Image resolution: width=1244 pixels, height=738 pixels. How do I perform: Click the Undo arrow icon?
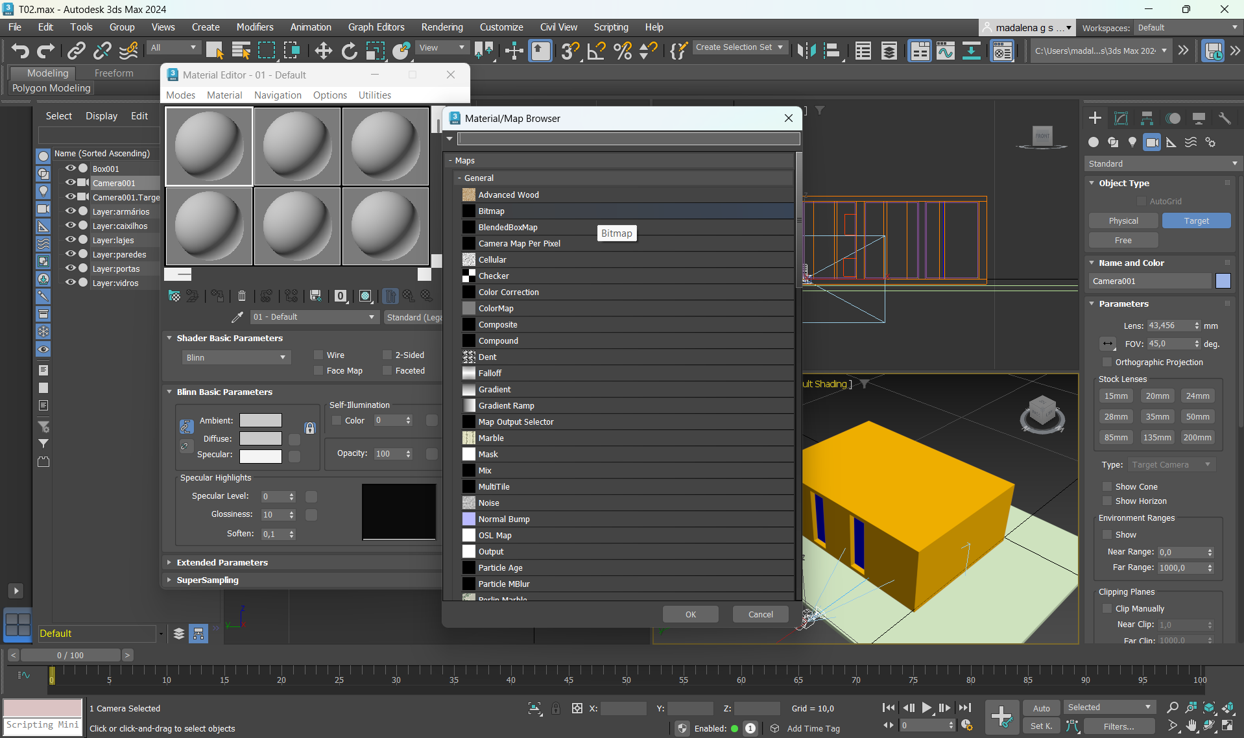tap(19, 51)
